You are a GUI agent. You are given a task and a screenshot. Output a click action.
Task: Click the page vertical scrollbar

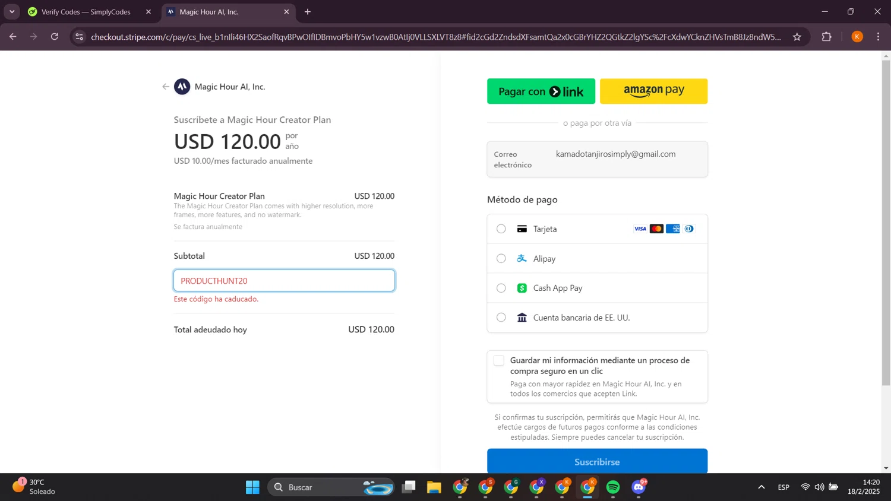pos(886,223)
